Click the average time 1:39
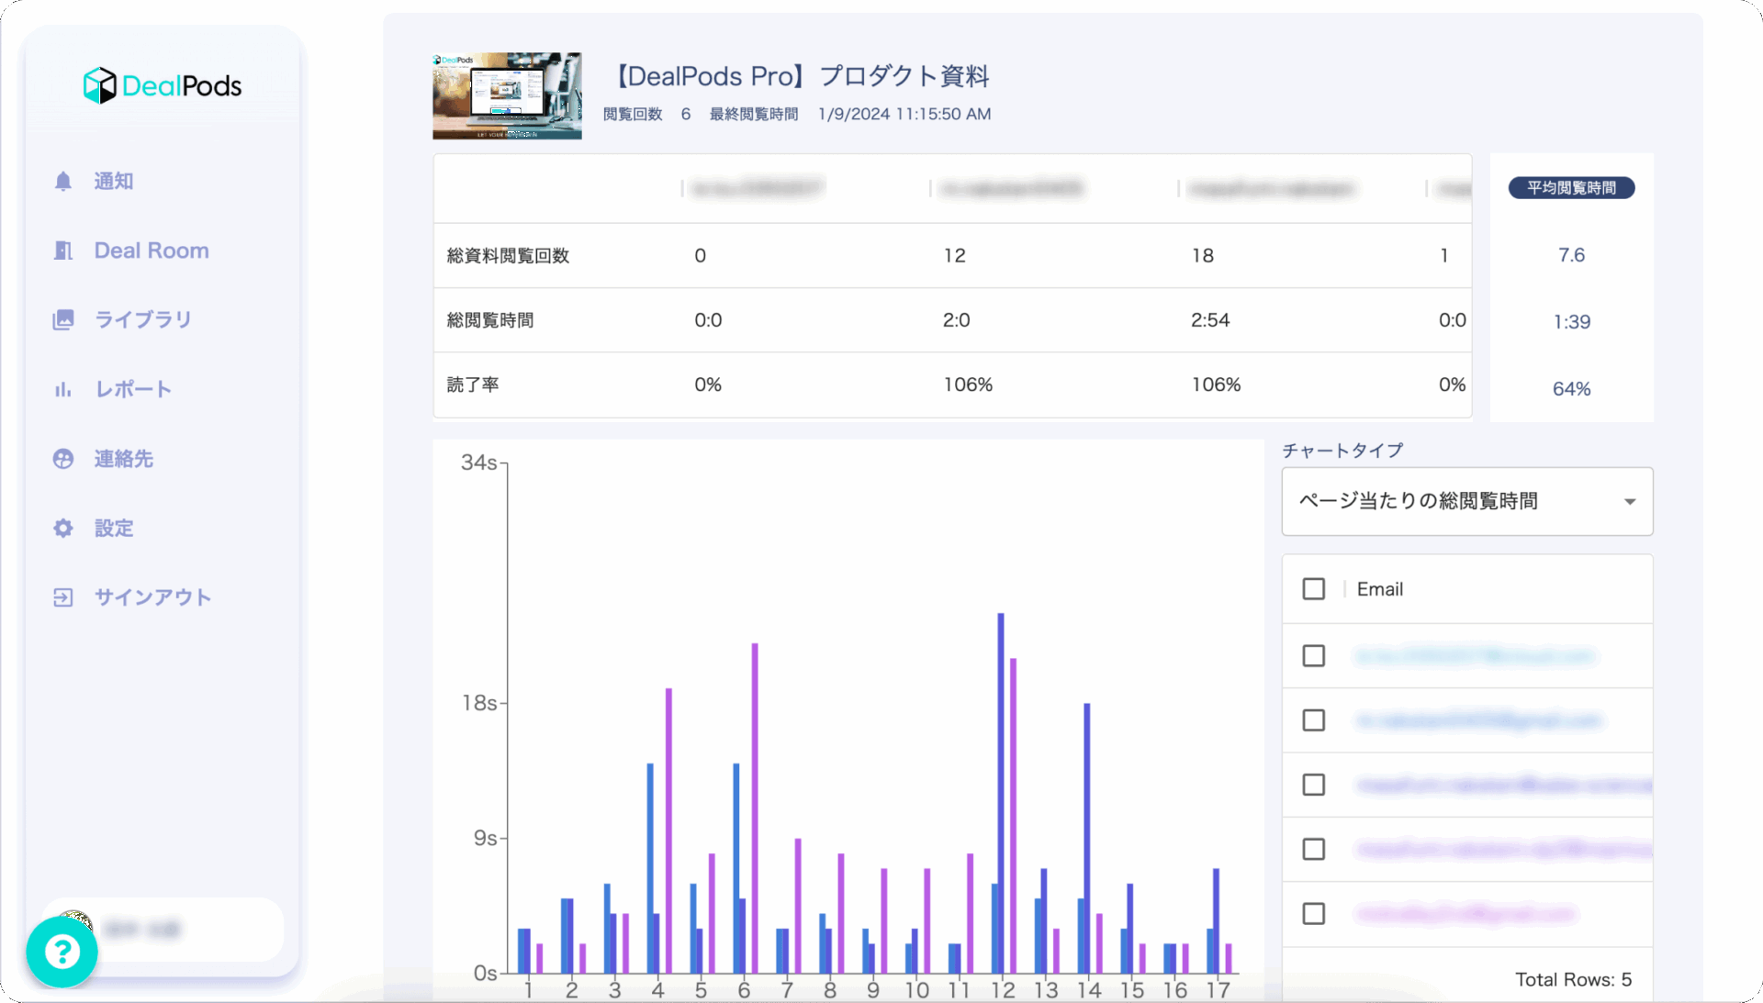This screenshot has height=1003, width=1763. tap(1571, 322)
